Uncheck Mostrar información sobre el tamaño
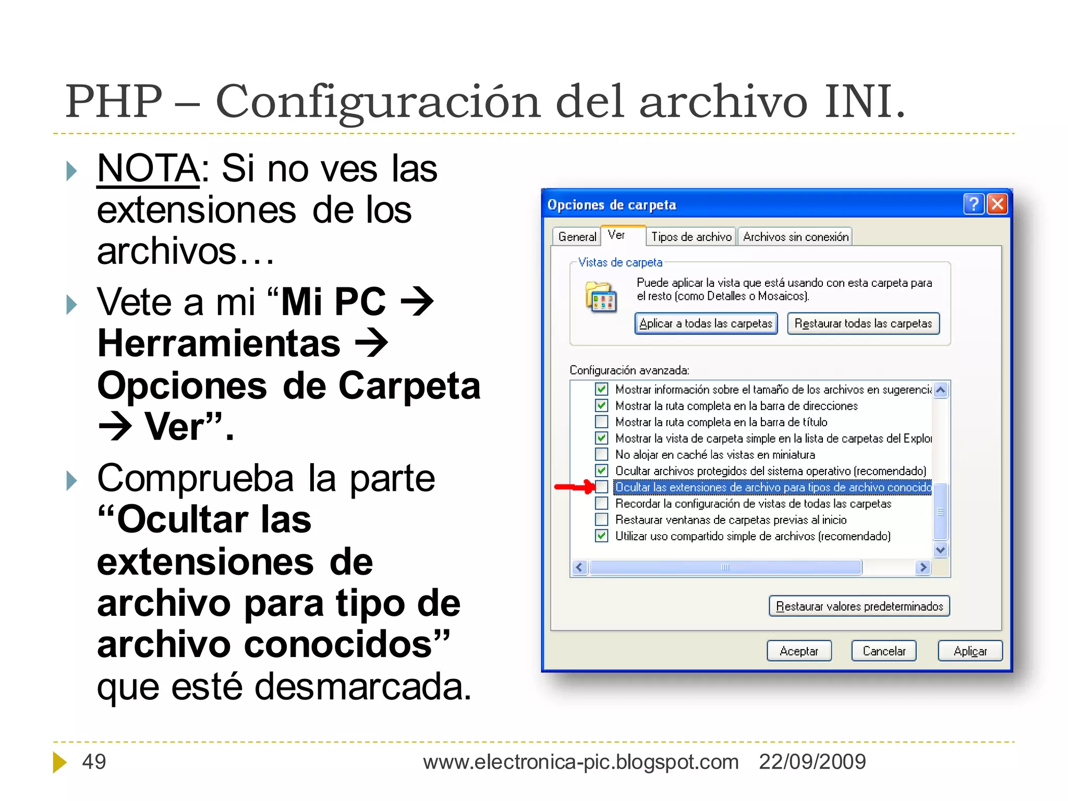Screen dimensions: 1068x801 [x=601, y=389]
